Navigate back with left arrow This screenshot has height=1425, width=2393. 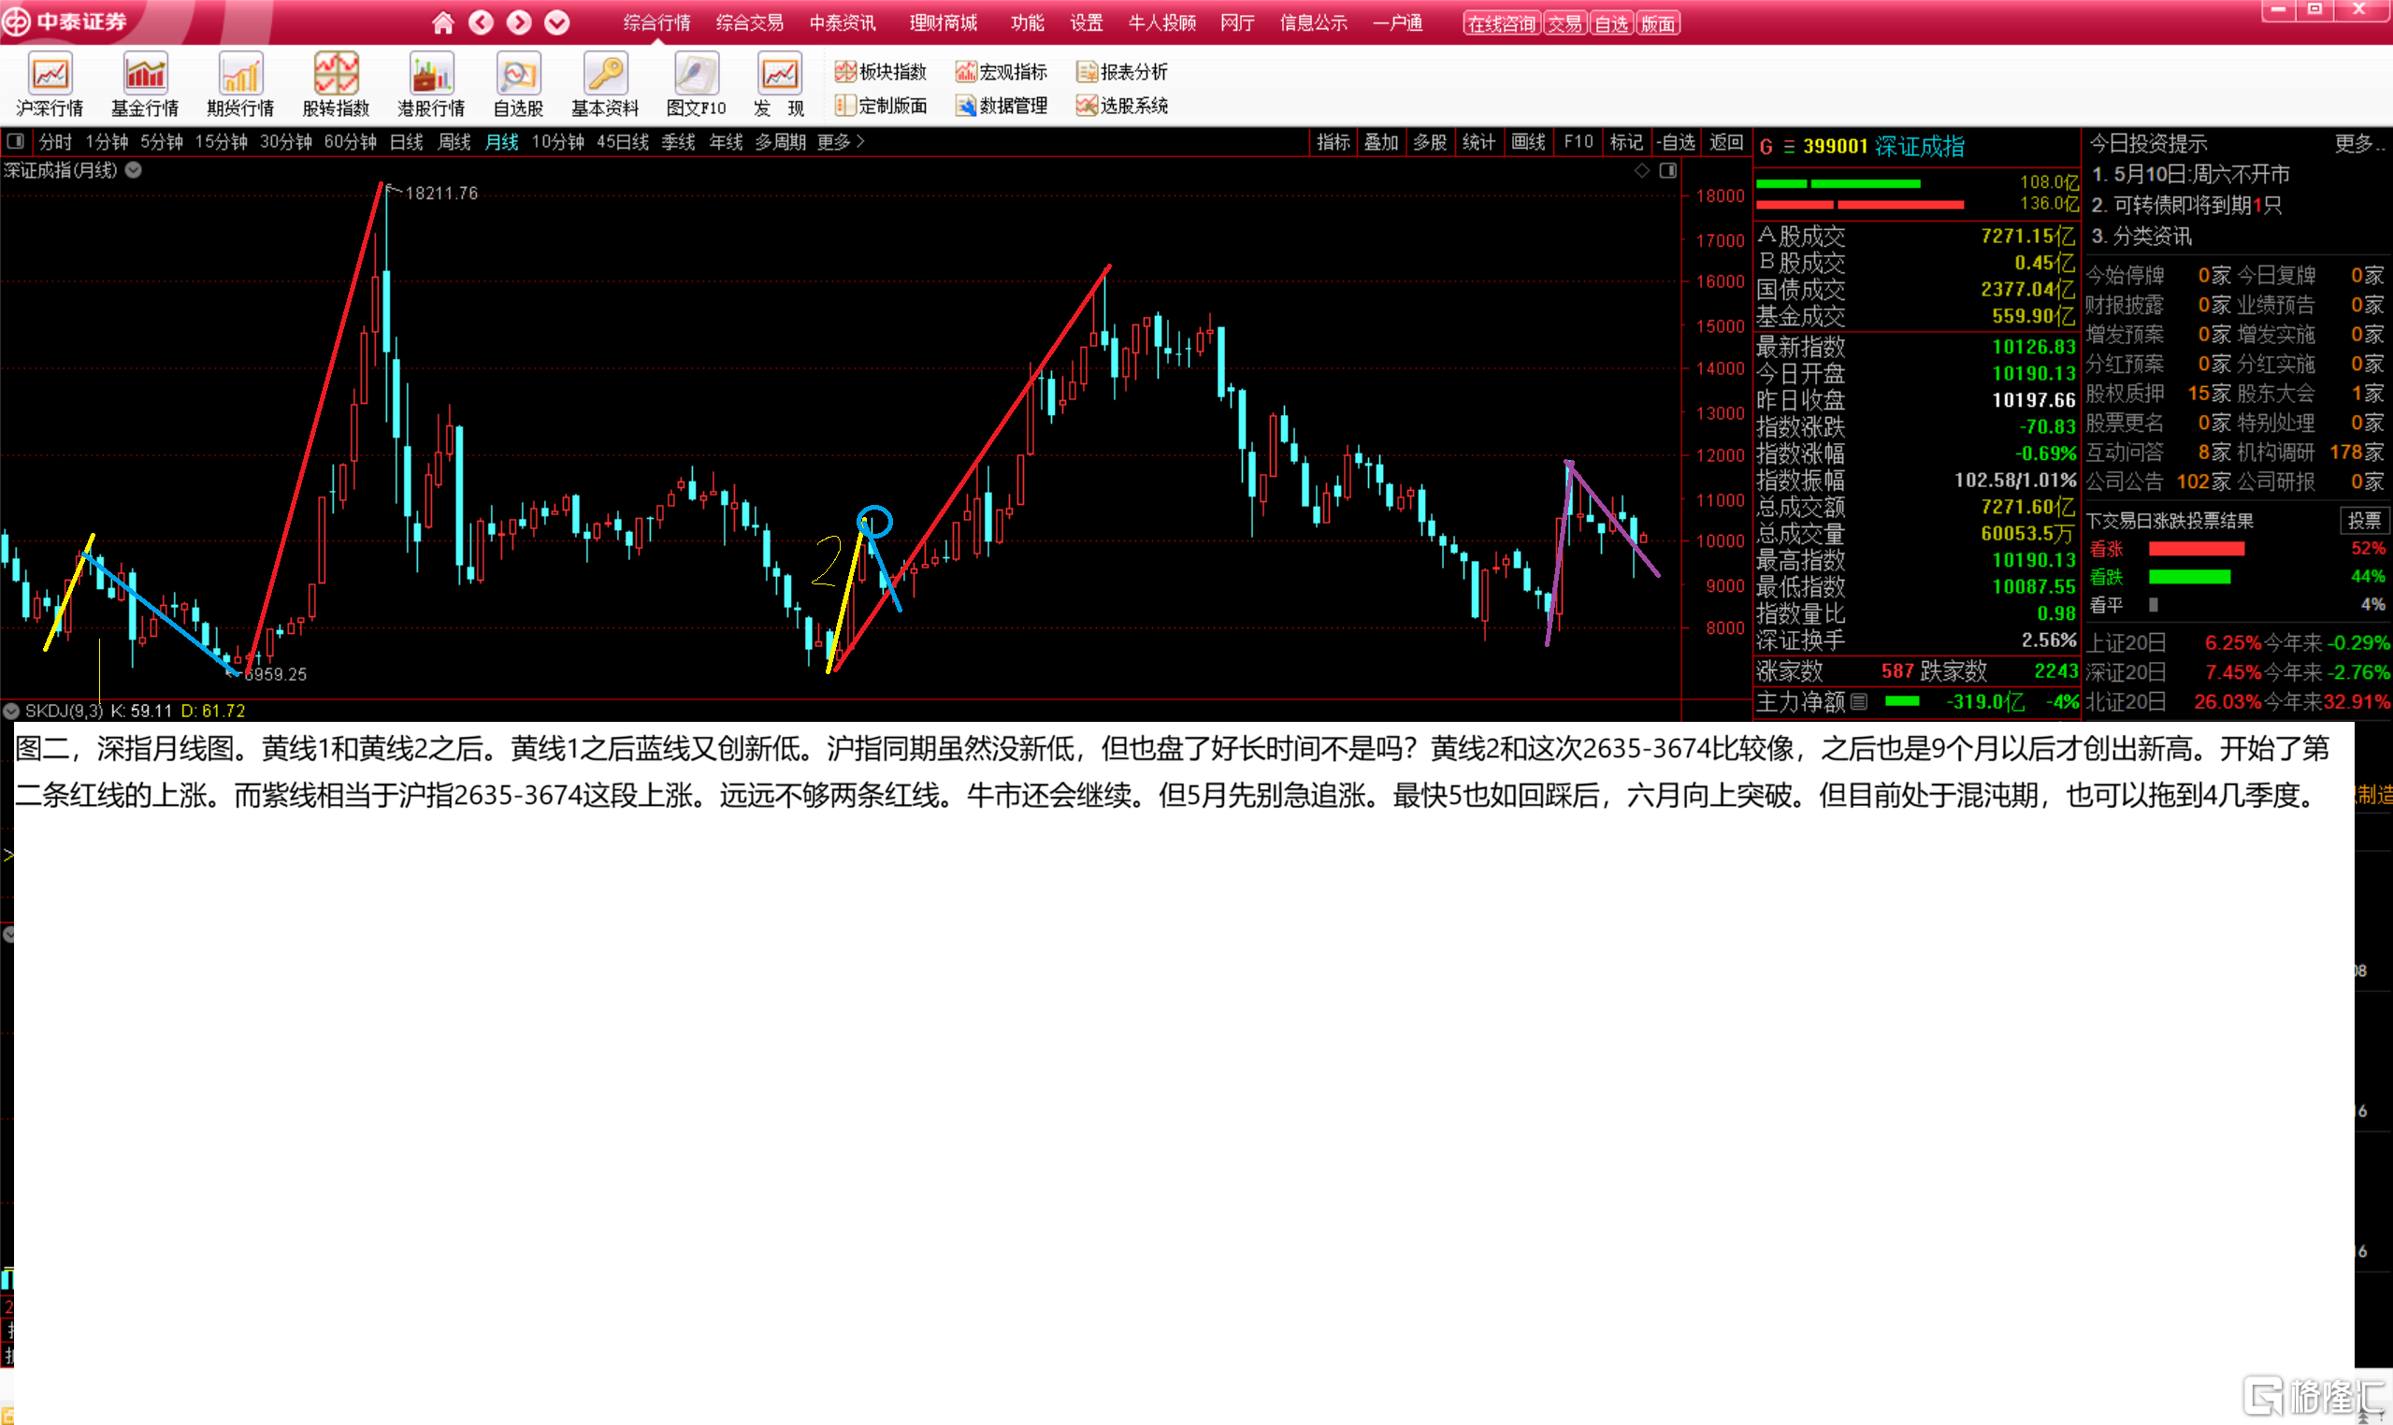[x=481, y=22]
